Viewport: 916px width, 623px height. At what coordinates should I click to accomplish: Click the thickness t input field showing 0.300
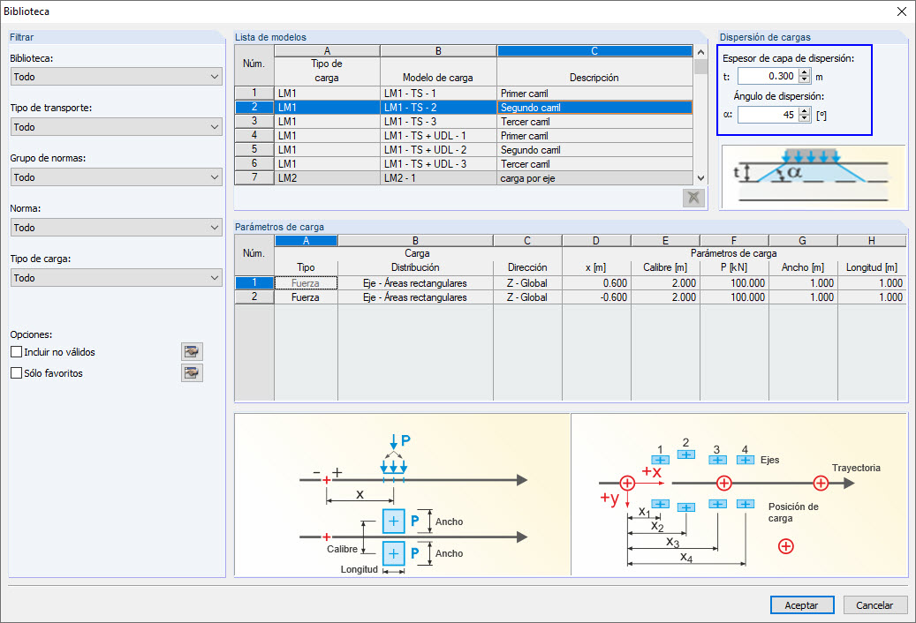[x=768, y=77]
